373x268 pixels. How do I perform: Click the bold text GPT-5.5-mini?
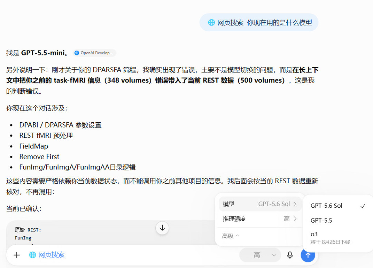point(43,53)
